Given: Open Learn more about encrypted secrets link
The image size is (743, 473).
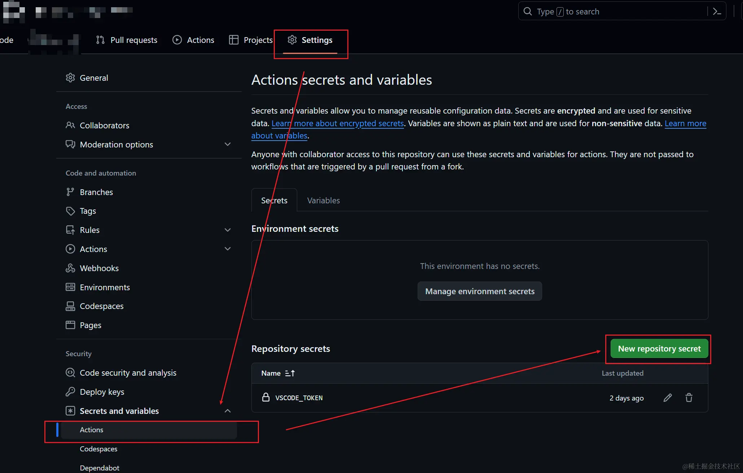Looking at the screenshot, I should [338, 123].
